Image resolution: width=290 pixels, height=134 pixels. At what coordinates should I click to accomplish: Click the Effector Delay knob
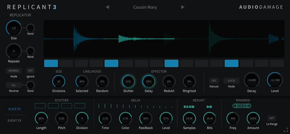click(149, 81)
